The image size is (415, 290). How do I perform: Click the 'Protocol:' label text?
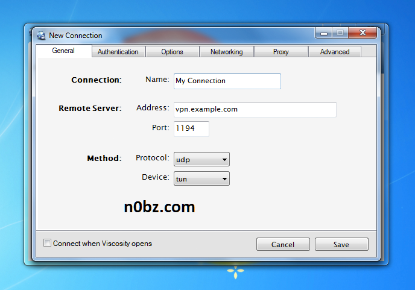click(x=153, y=158)
